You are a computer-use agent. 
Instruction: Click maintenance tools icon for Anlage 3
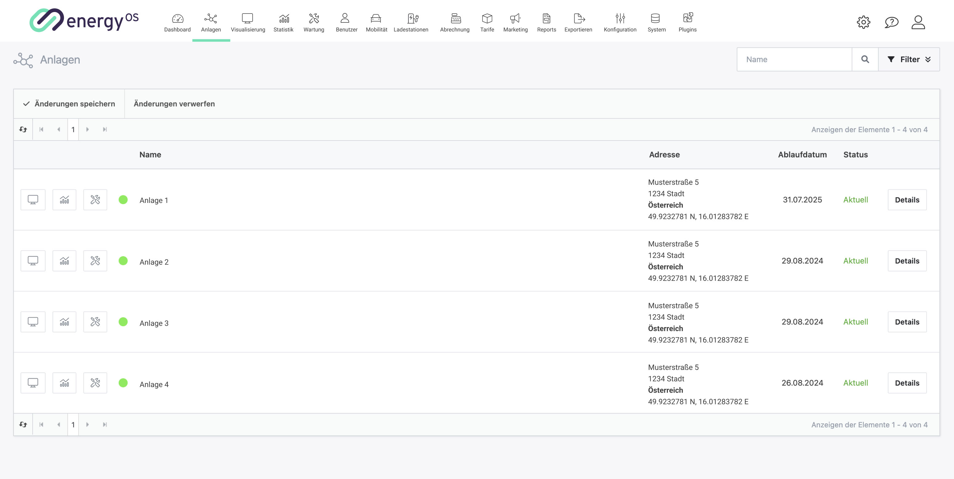pyautogui.click(x=95, y=322)
